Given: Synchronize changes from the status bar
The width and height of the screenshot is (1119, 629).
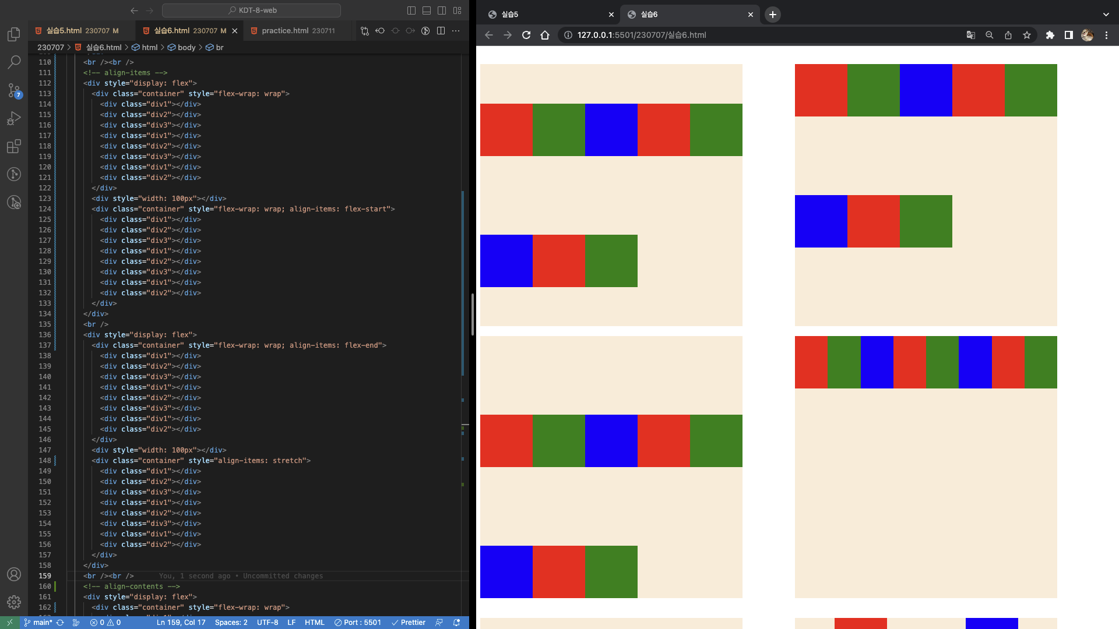Looking at the screenshot, I should click(60, 623).
